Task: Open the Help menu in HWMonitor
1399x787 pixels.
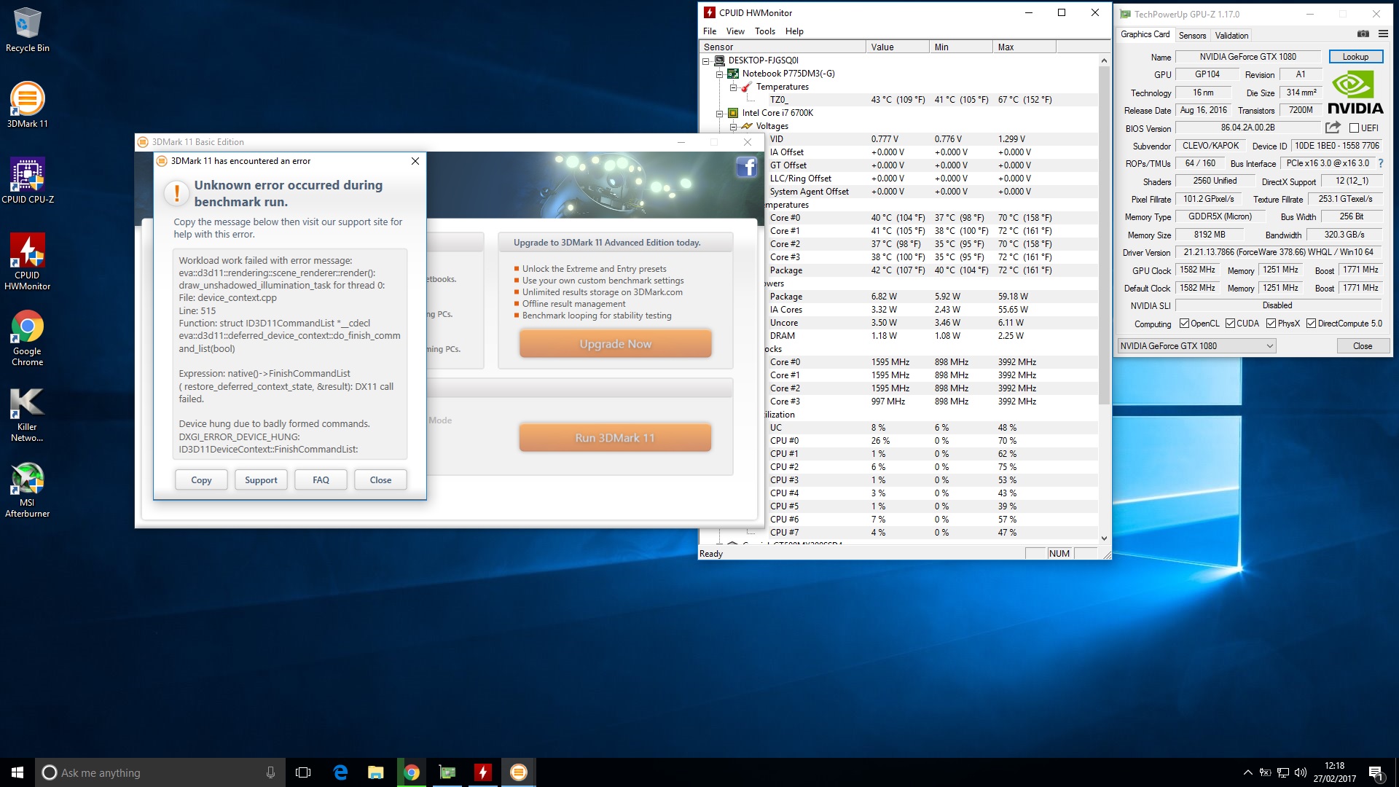Action: 794,31
